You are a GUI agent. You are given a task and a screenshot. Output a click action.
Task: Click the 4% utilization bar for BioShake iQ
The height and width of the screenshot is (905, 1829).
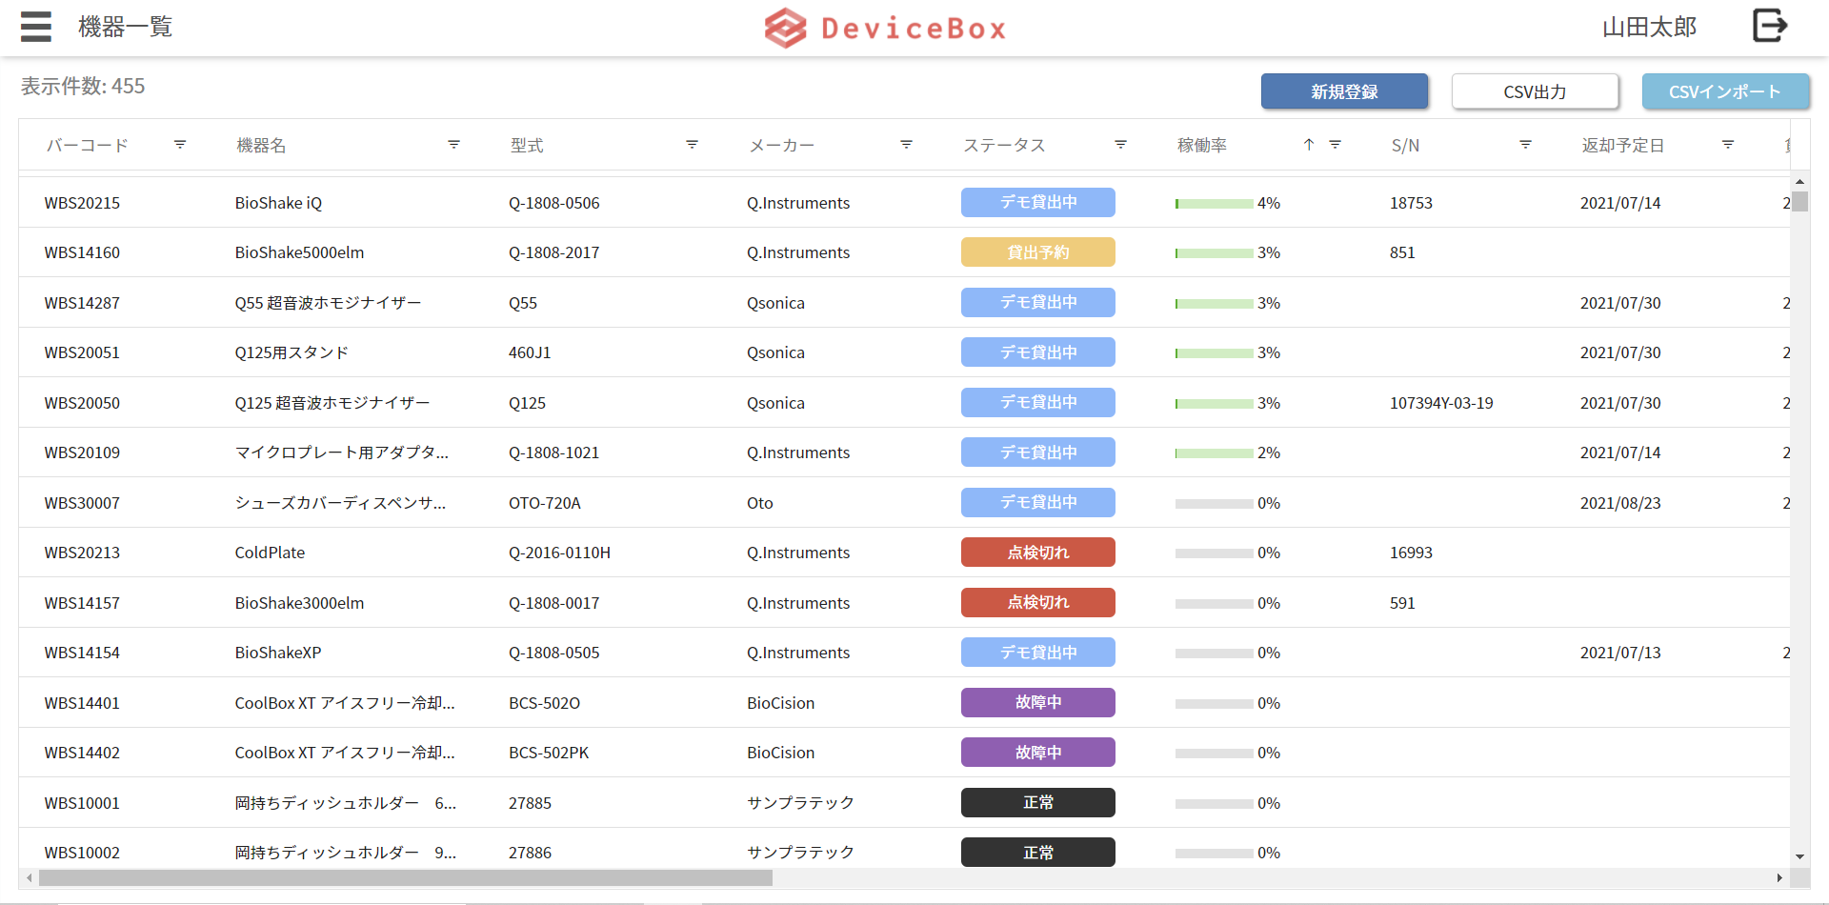point(1214,204)
